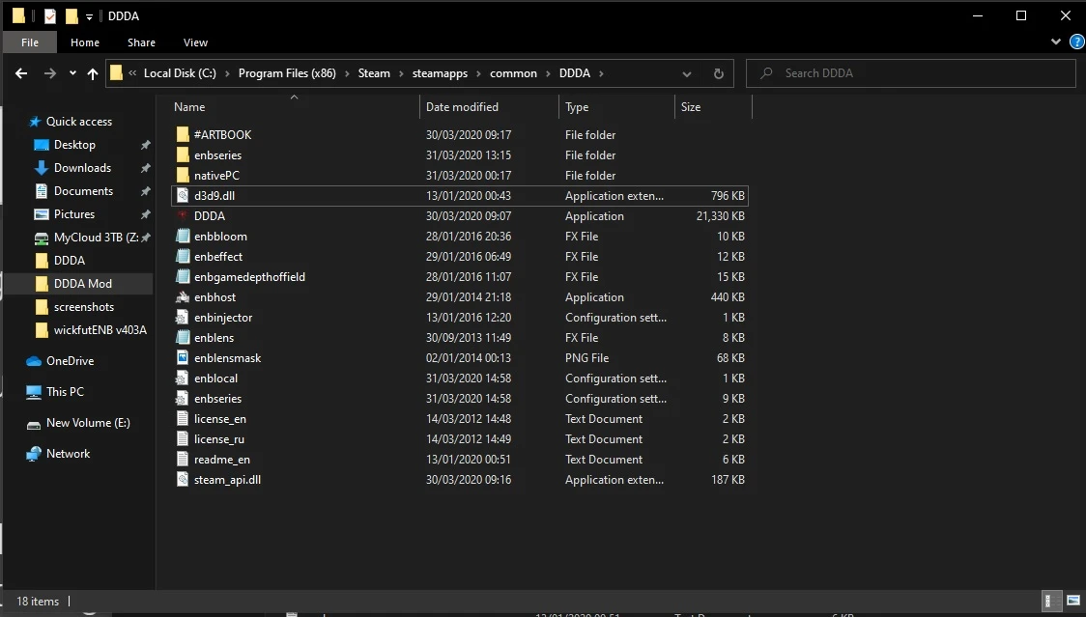
Task: Select the #ARTBOOK folder icon
Action: coord(183,134)
